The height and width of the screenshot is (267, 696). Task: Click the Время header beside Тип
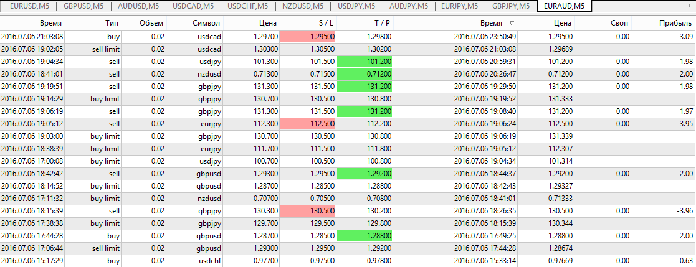point(50,24)
